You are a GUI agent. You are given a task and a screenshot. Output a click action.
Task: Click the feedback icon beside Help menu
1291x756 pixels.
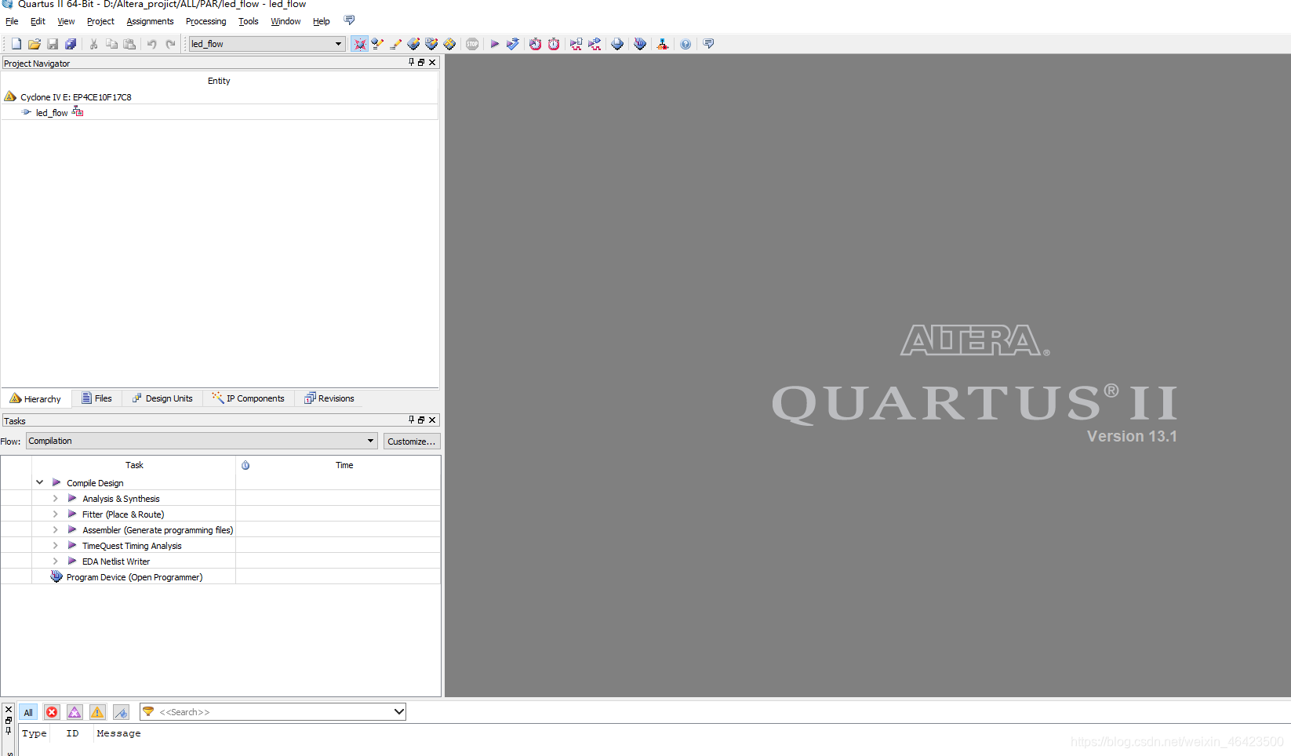pos(349,20)
